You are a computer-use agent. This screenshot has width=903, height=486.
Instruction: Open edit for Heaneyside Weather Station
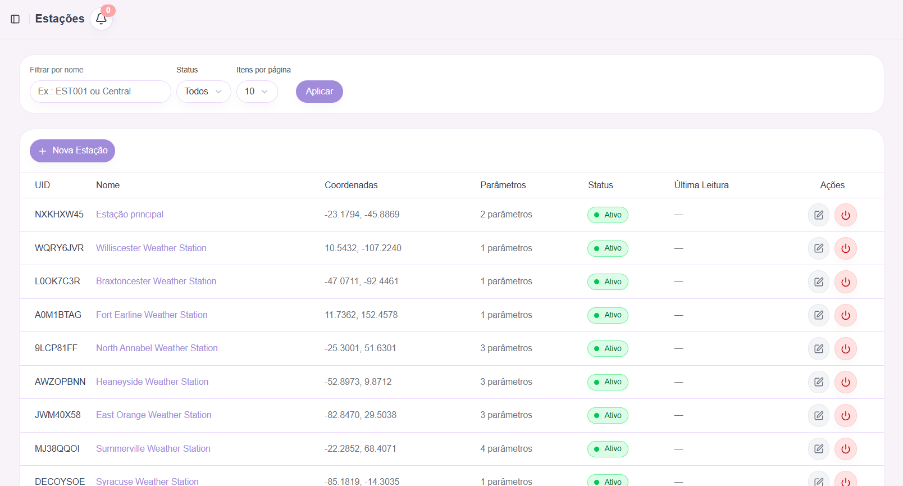818,382
